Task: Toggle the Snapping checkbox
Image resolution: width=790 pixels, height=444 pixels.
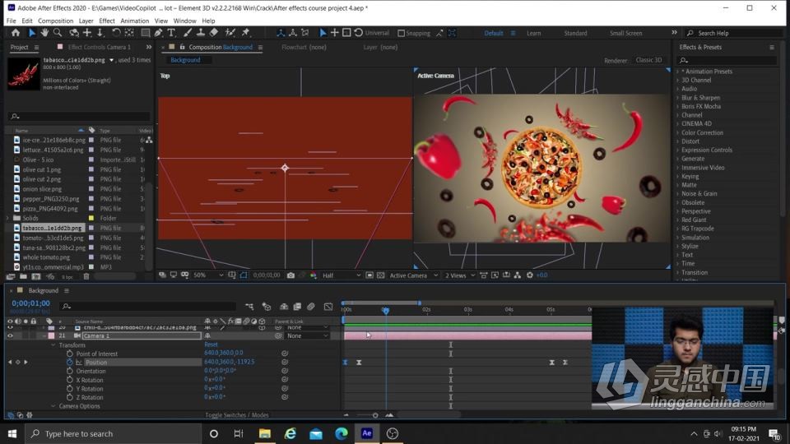Action: (401, 34)
